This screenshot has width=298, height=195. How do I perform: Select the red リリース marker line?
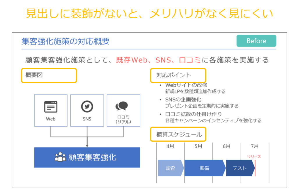tap(255, 168)
